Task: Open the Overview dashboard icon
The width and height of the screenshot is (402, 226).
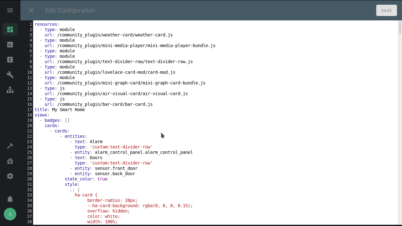Action: tap(10, 29)
